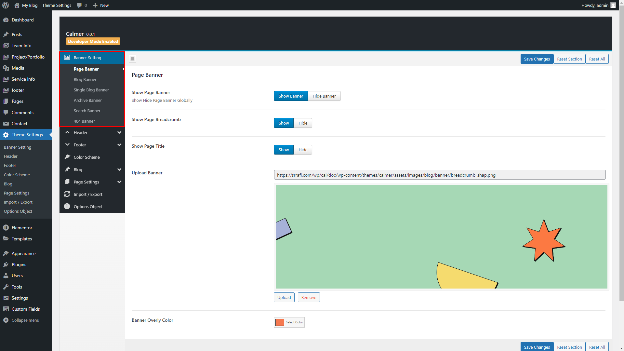Click the Plugins plug icon
Viewport: 624px width, 351px height.
(x=6, y=264)
